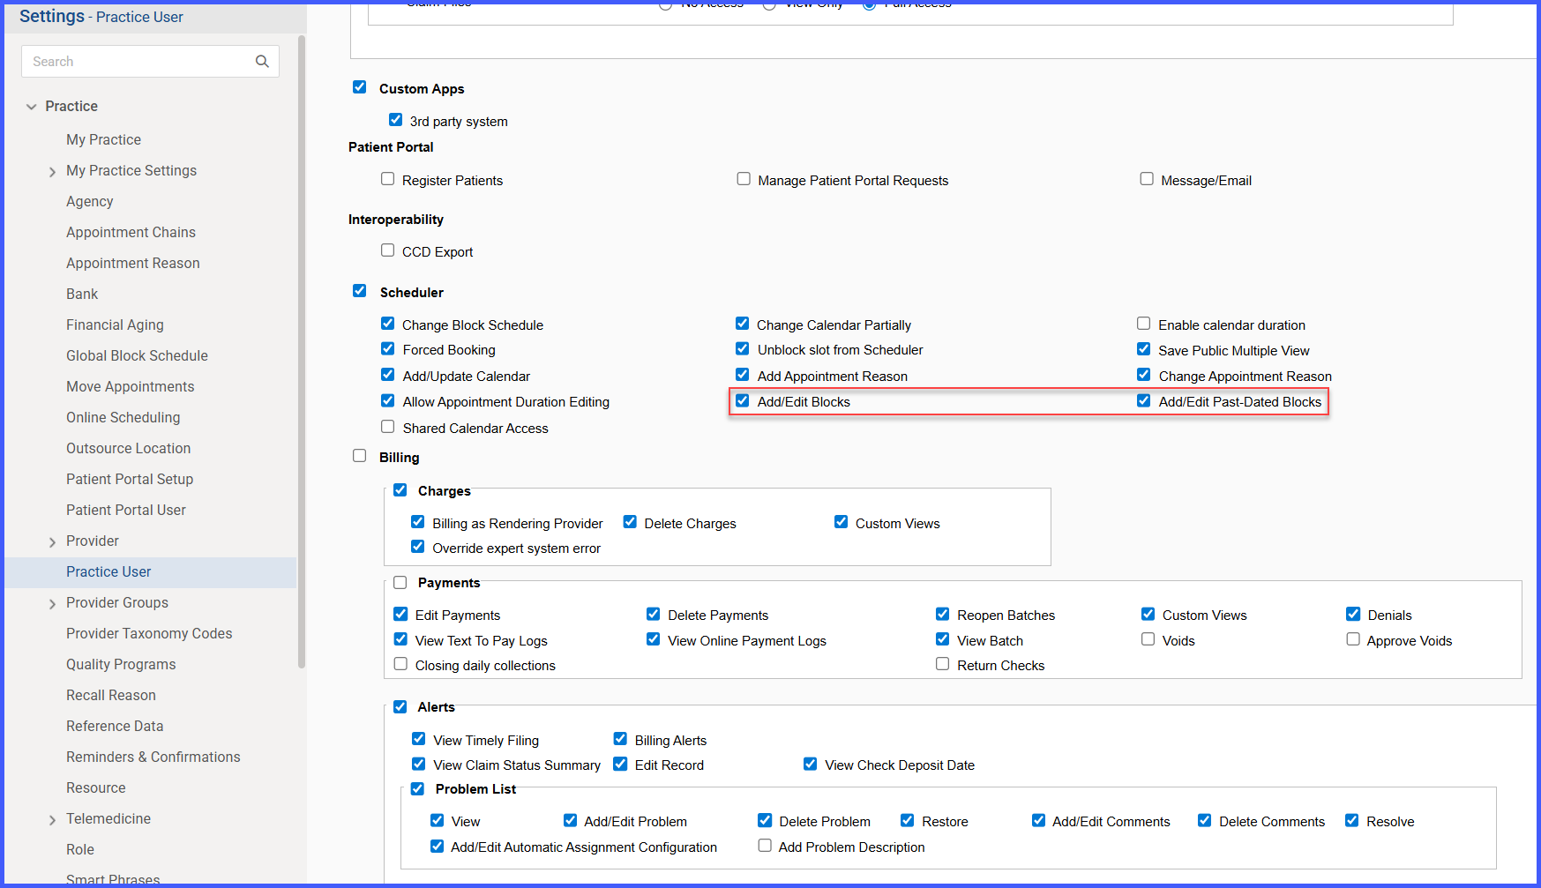Collapse the Practice section chevron

coord(32,107)
